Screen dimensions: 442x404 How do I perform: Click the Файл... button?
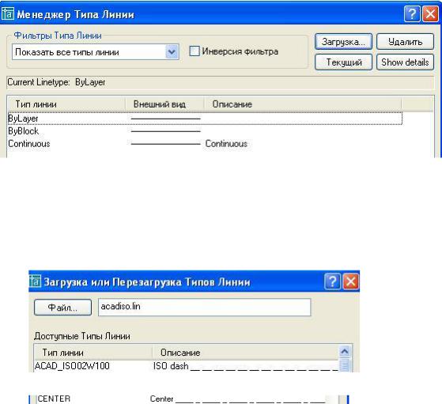click(x=62, y=307)
